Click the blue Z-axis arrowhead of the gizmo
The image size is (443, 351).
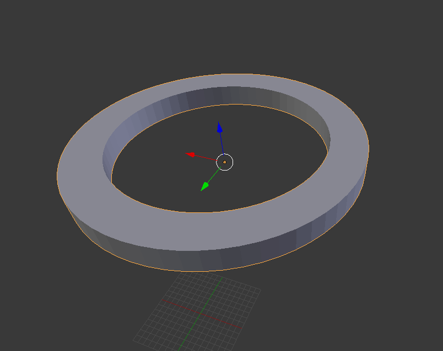pyautogui.click(x=219, y=128)
